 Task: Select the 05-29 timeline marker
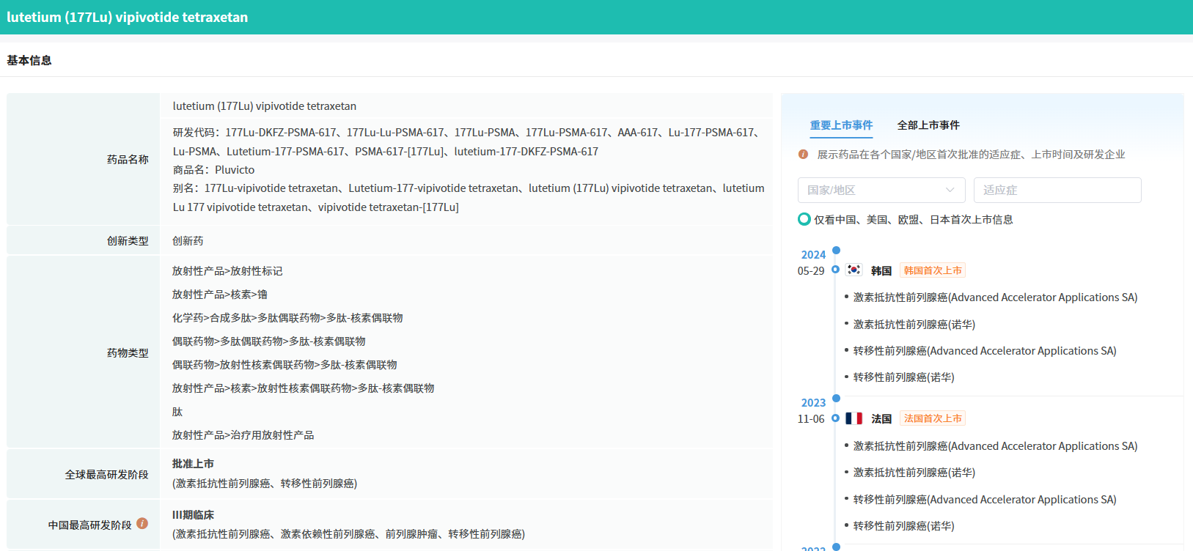(835, 270)
